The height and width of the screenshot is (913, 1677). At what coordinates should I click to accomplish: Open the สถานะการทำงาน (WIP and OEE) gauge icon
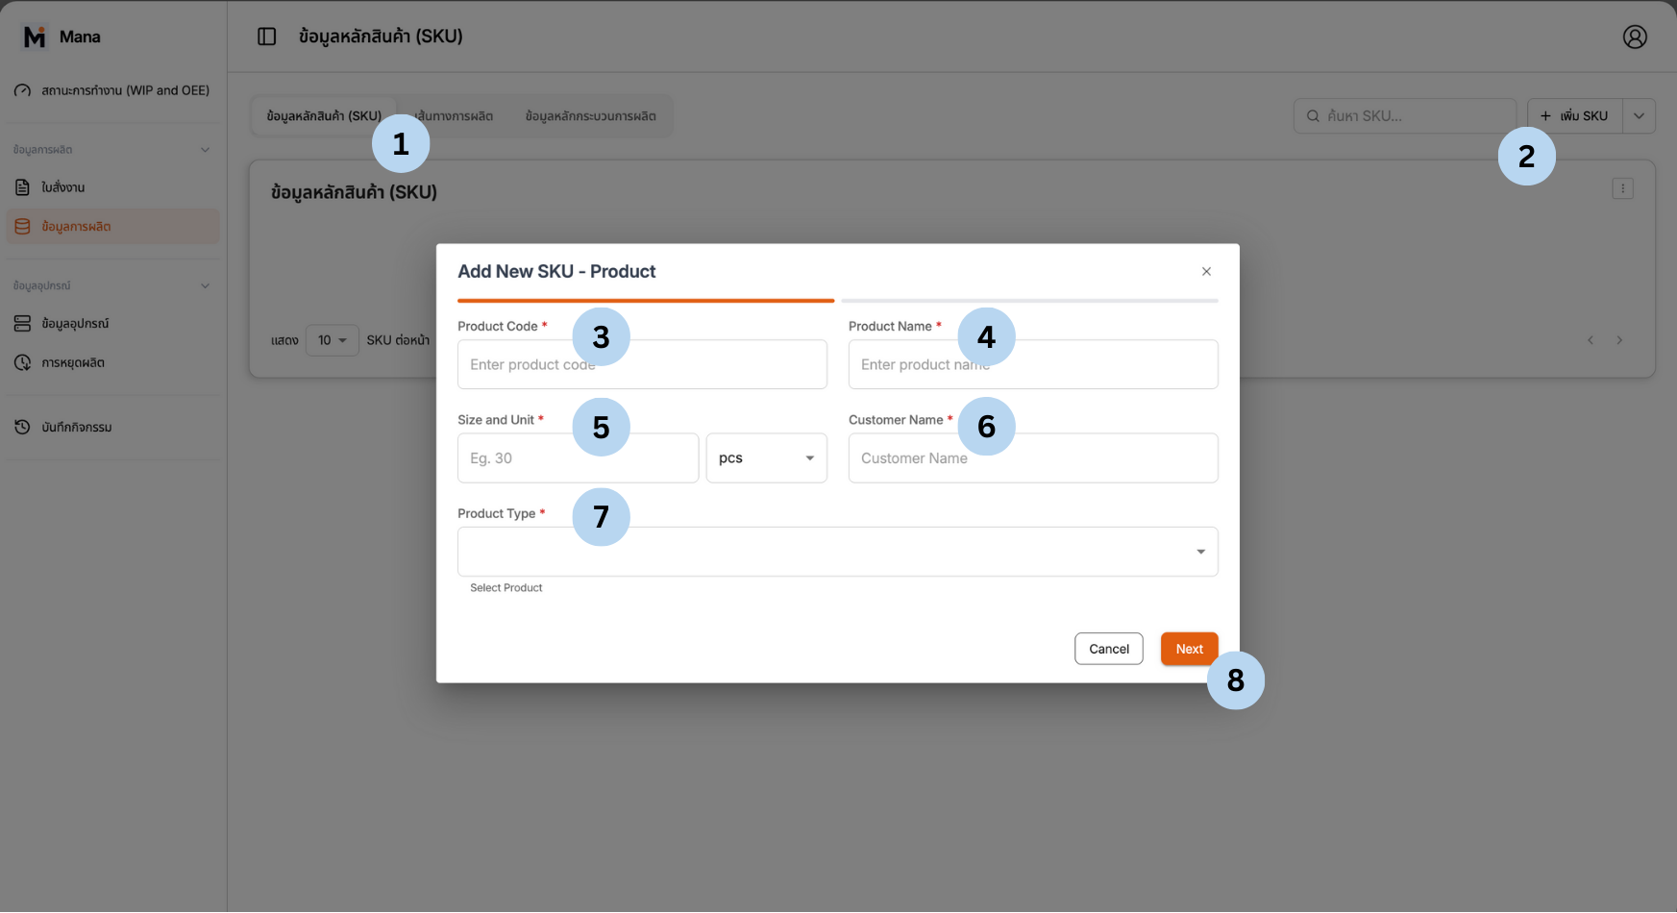click(22, 89)
